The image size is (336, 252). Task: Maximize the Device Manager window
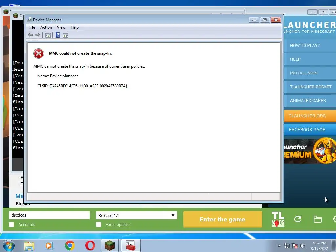tap(265, 20)
